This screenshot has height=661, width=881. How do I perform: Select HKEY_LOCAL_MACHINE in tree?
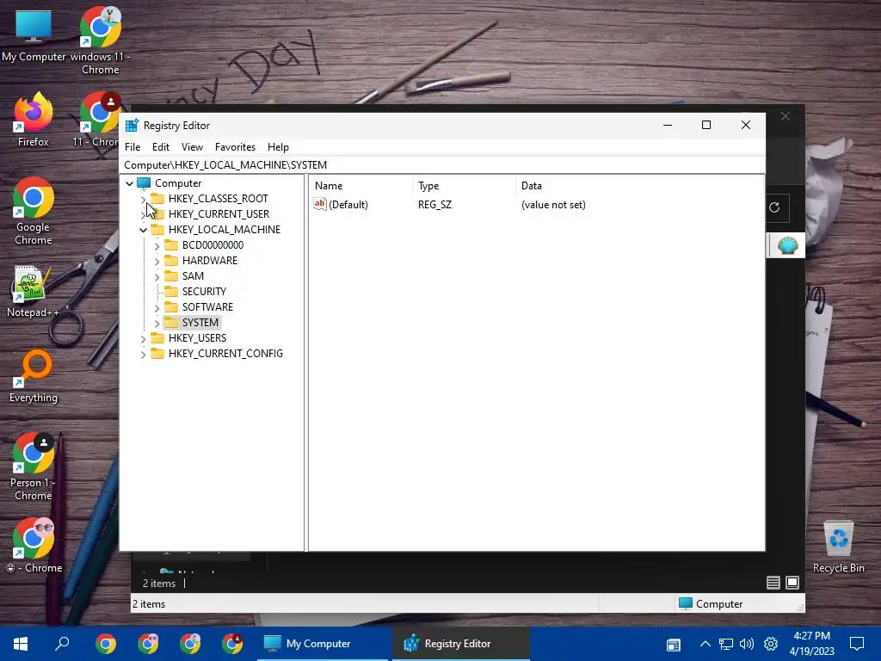[225, 229]
